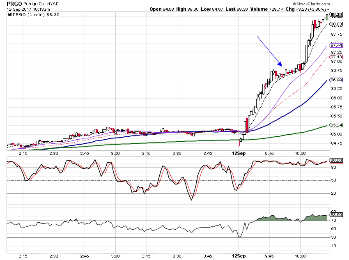
Task: Click the 86.00 price axis label
Action: coord(337,98)
